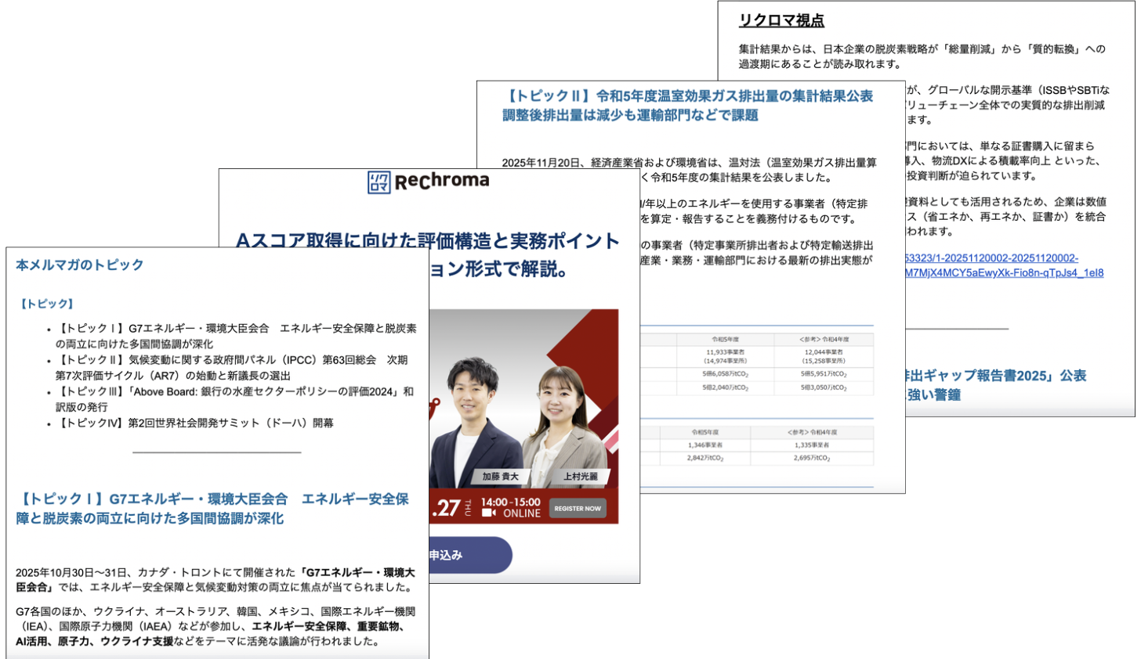The image size is (1141, 659).
Task: Select the トピックⅡ IPCC 第63回総会 bullet item
Action: click(x=233, y=367)
